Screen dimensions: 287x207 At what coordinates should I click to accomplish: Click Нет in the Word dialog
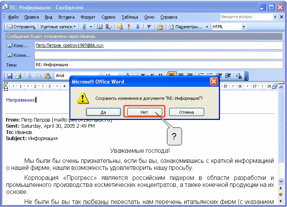(x=144, y=112)
